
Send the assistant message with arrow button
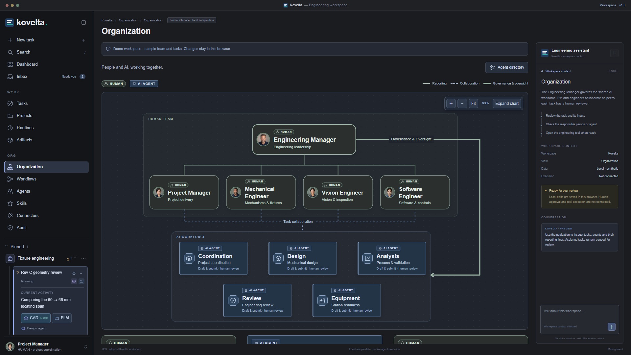[611, 327]
